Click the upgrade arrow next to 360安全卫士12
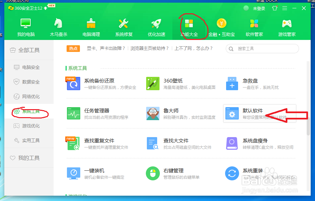The width and height of the screenshot is (315, 201). 45,8
